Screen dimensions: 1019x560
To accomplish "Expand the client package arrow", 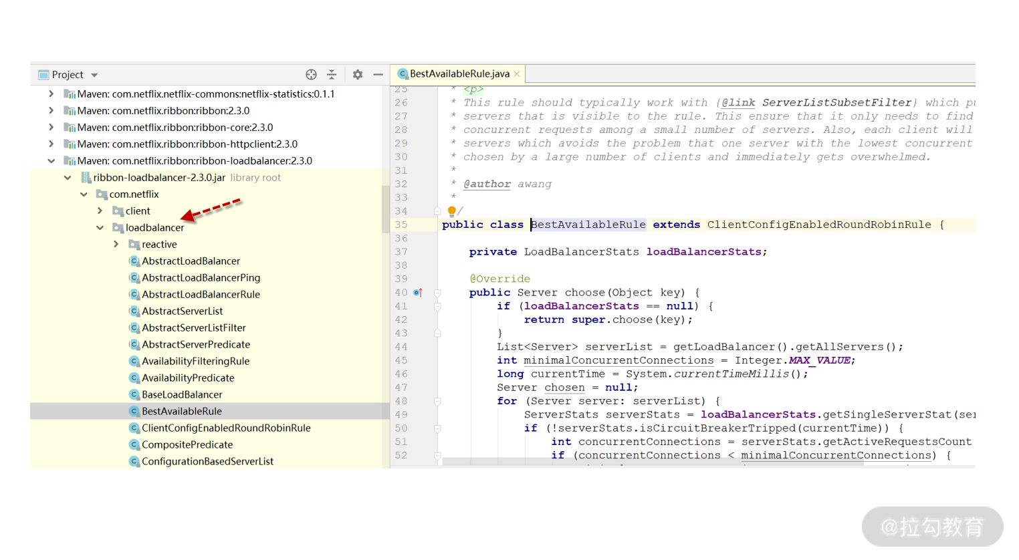I will point(100,211).
